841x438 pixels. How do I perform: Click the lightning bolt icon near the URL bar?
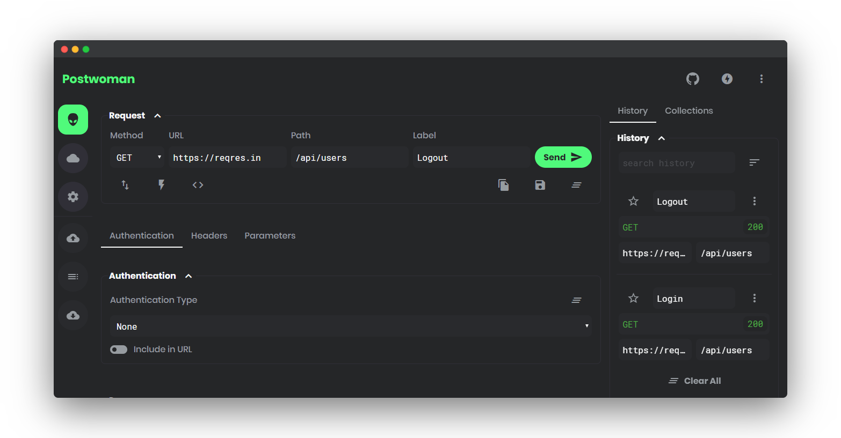click(161, 184)
